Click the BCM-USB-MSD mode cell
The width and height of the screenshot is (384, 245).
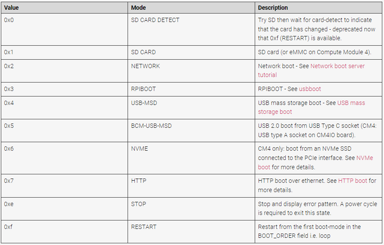[x=191, y=131]
